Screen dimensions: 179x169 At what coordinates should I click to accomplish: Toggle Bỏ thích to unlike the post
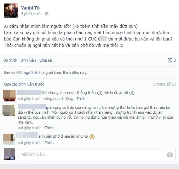[x=10, y=60]
